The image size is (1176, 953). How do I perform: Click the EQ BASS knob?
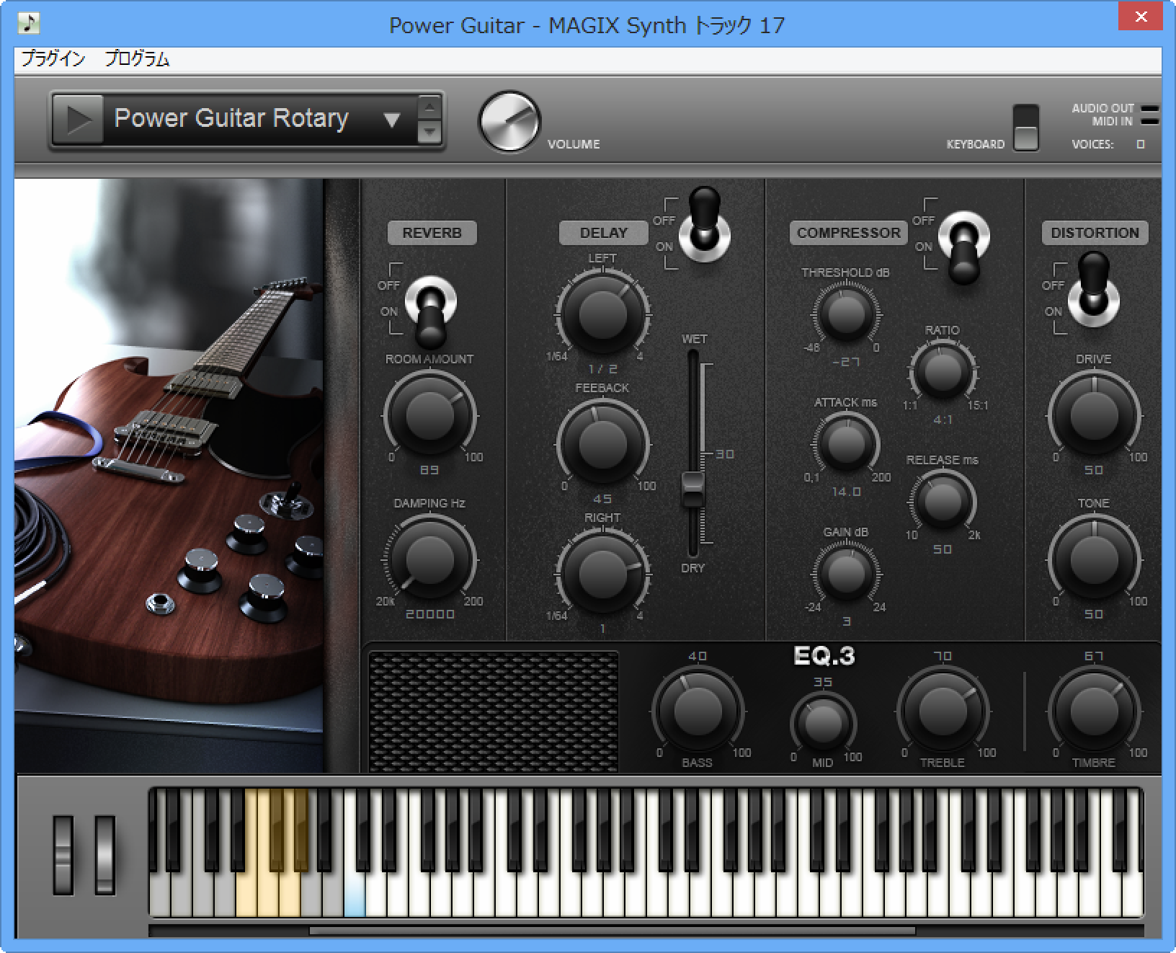(x=698, y=710)
